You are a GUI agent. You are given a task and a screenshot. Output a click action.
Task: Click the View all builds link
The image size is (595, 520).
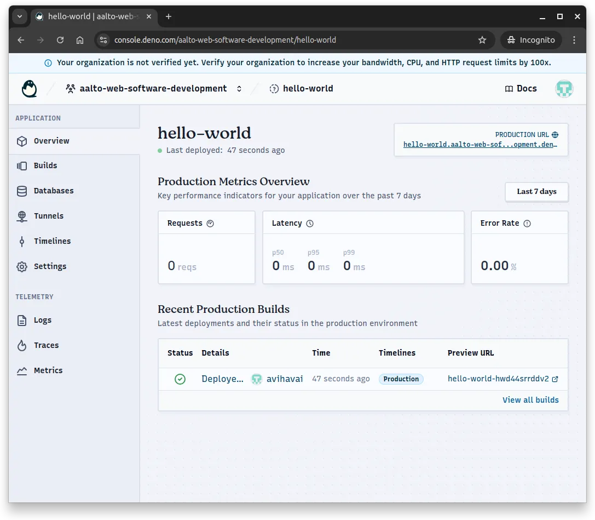click(x=530, y=399)
